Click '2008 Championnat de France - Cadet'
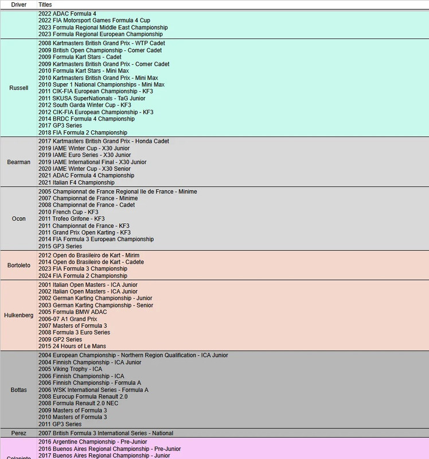 [87, 205]
